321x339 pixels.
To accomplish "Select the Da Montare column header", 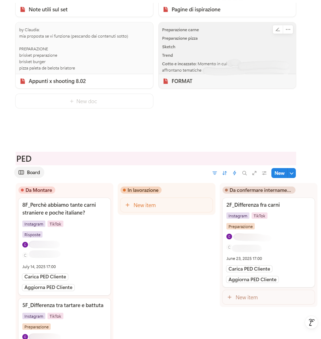I will pyautogui.click(x=37, y=190).
